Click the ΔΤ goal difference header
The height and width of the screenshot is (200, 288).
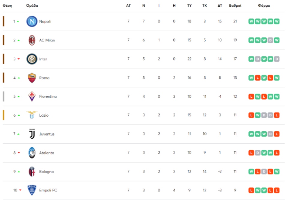point(220,6)
